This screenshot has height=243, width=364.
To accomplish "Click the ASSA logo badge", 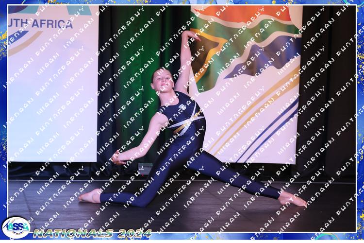I will 16,227.
